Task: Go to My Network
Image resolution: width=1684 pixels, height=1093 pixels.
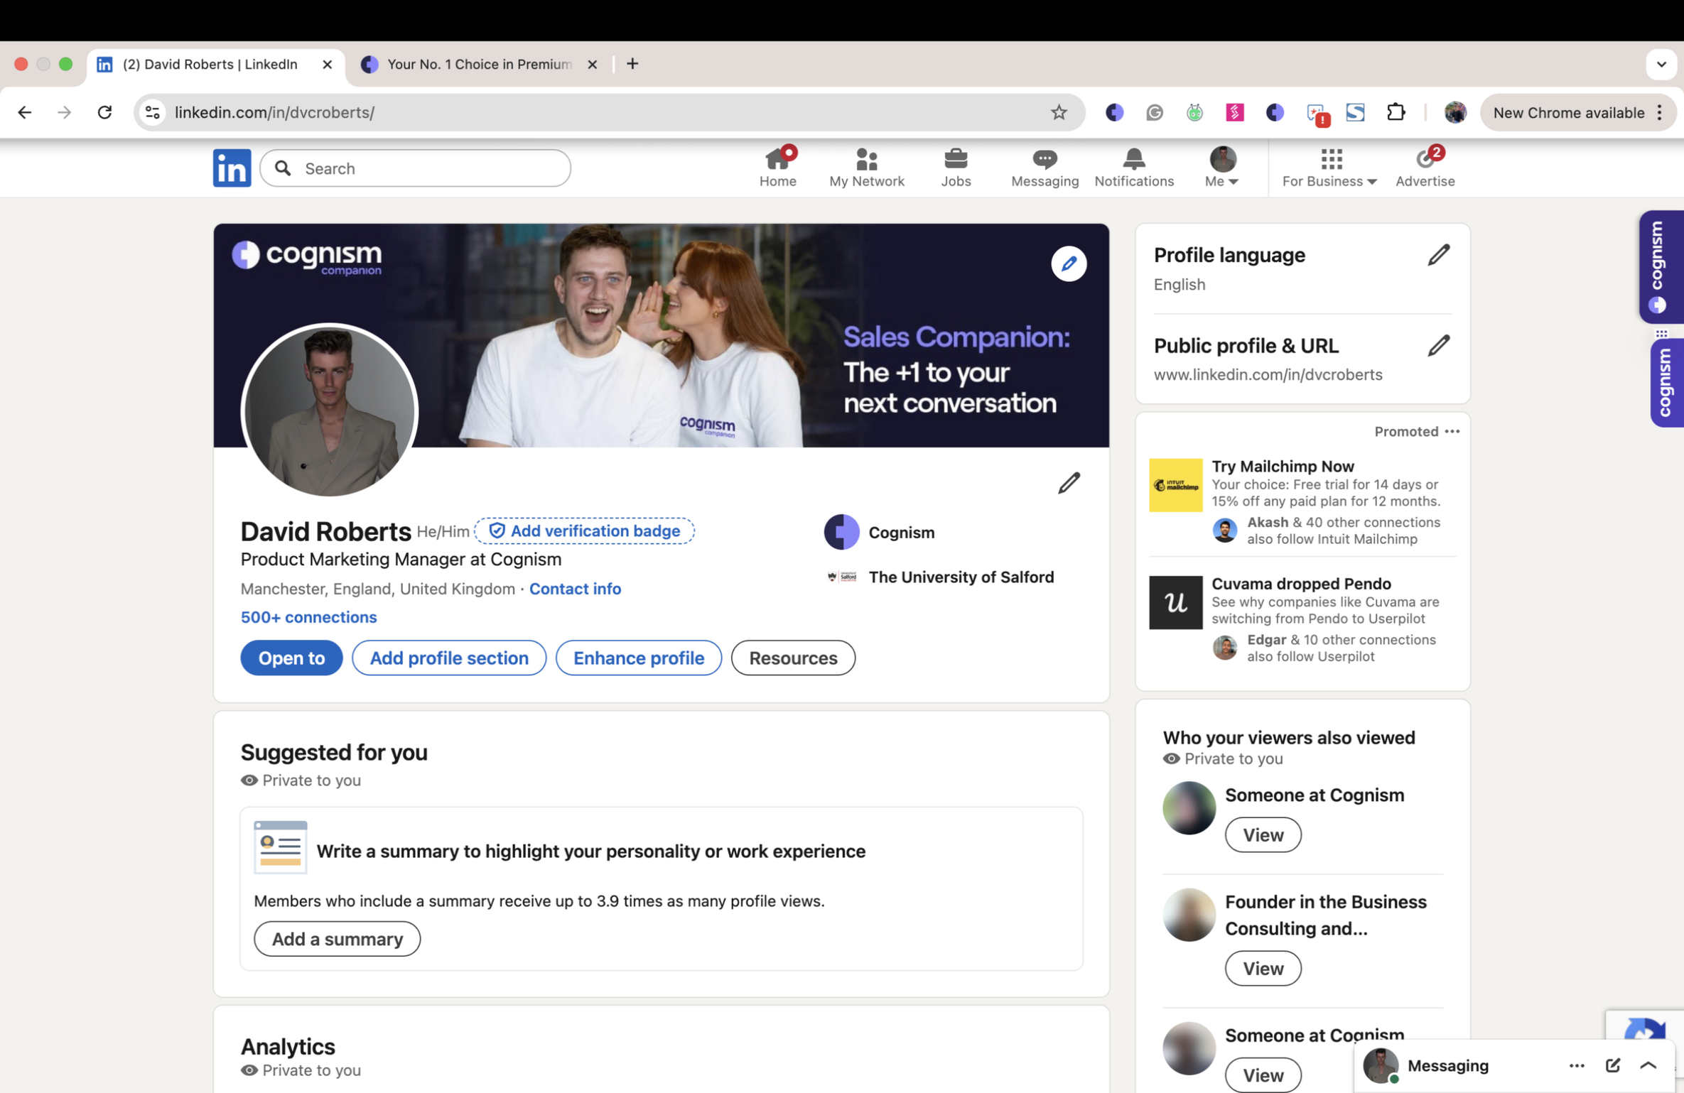Action: pyautogui.click(x=866, y=168)
